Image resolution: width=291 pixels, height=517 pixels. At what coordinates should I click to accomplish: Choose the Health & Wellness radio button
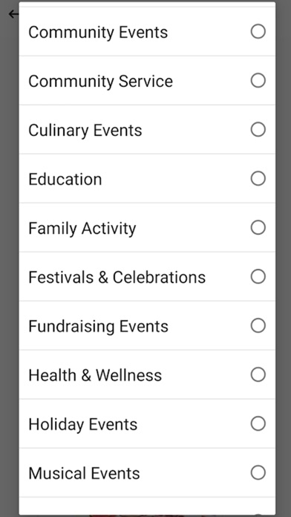(x=258, y=374)
